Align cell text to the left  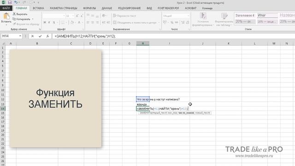click(88, 23)
